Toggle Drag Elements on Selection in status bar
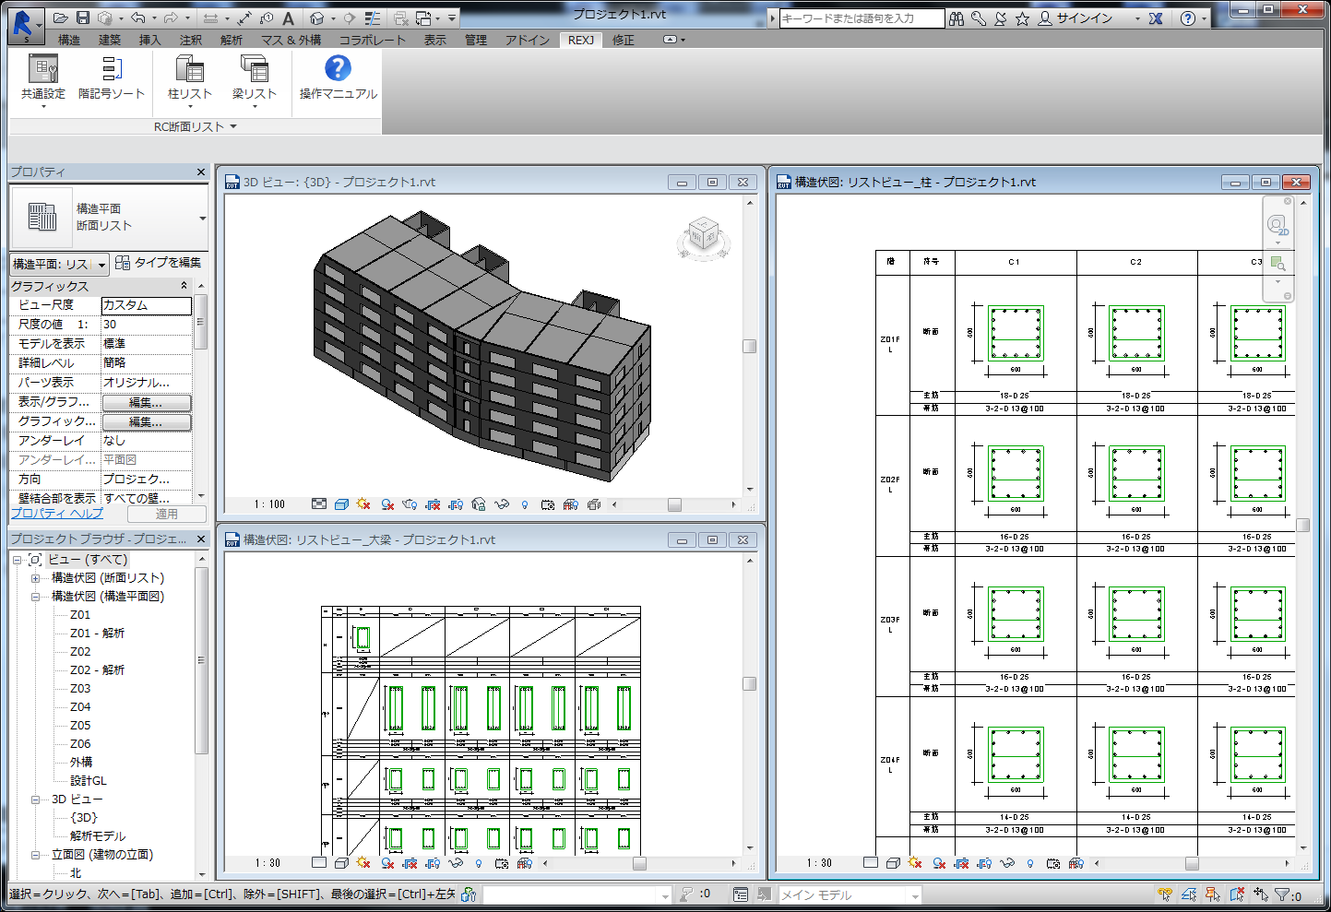The image size is (1331, 912). click(1261, 894)
